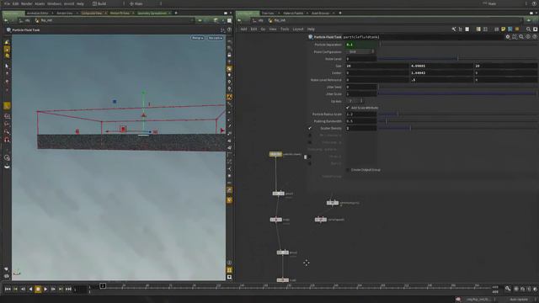Toggle Create Output Group checkbox

(x=348, y=170)
